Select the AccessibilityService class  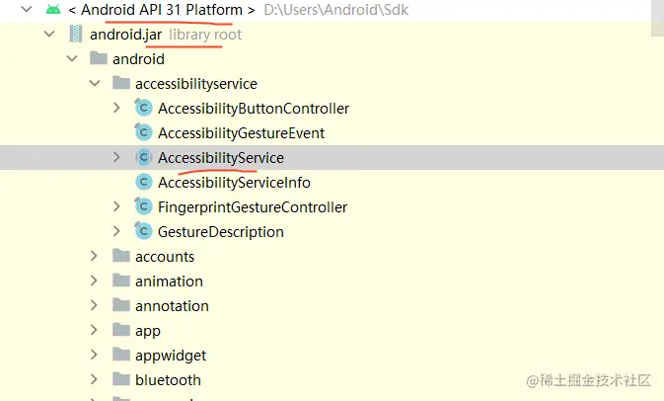pyautogui.click(x=220, y=158)
